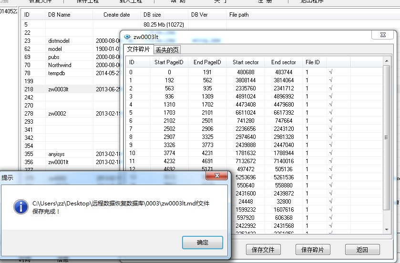Click DB size 80.25 Mb (10272) cell
The width and height of the screenshot is (400, 263).
click(164, 24)
